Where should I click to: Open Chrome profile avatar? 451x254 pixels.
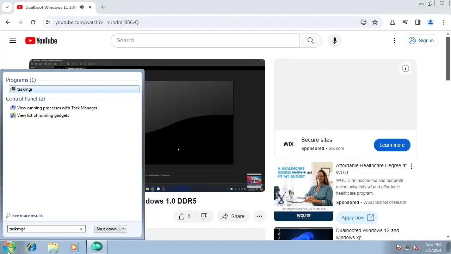pyautogui.click(x=431, y=22)
